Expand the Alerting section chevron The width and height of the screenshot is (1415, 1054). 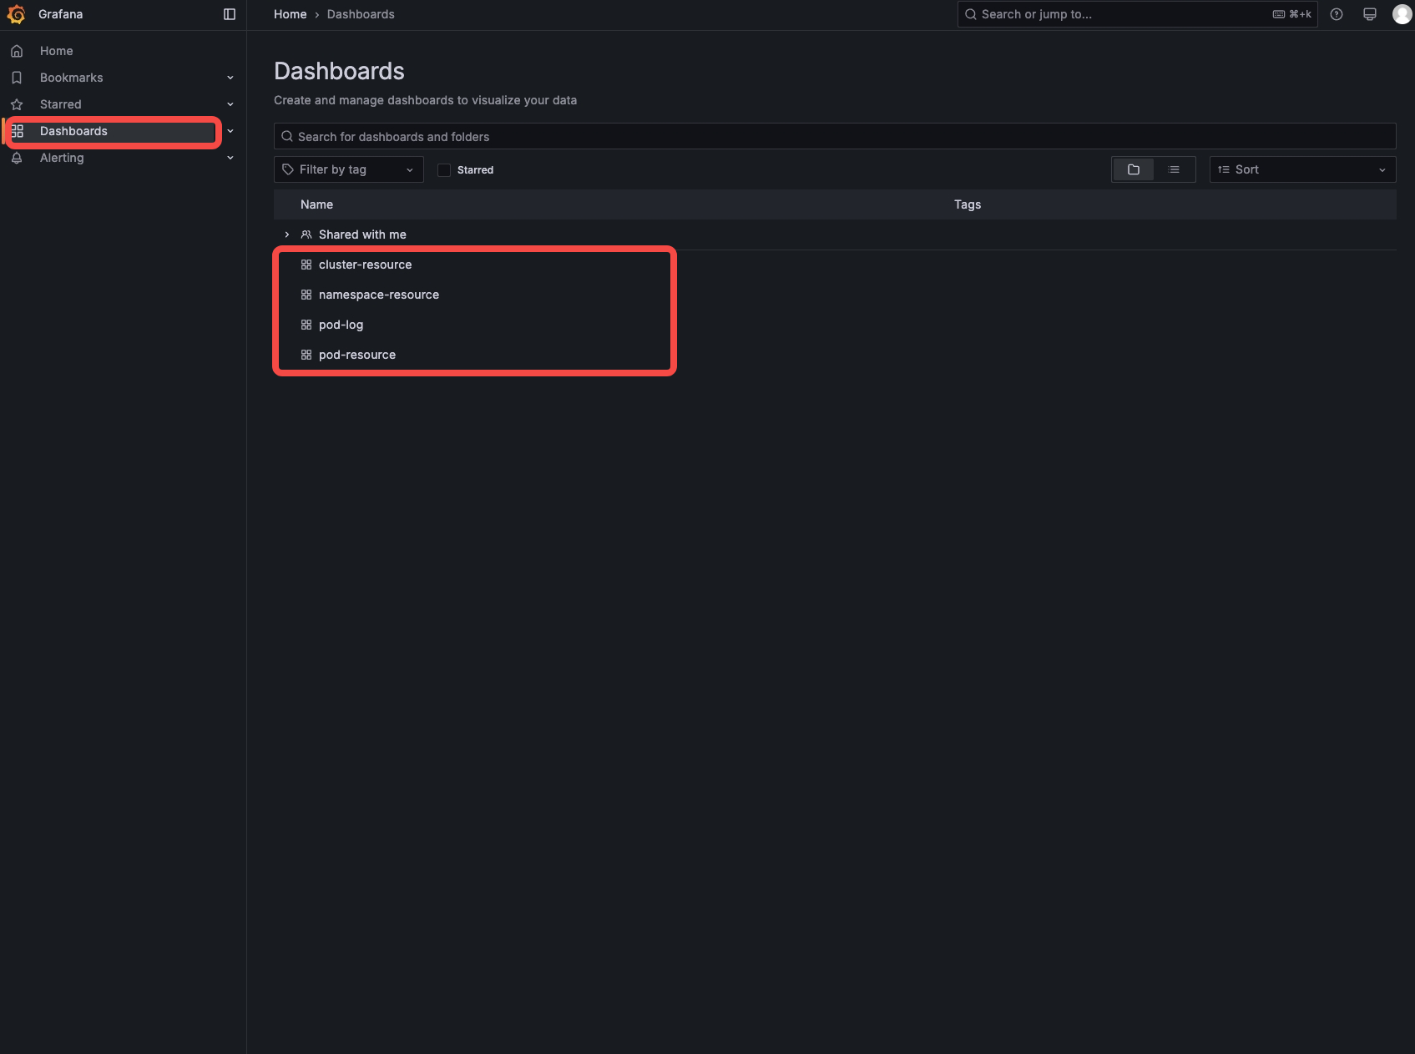230,158
